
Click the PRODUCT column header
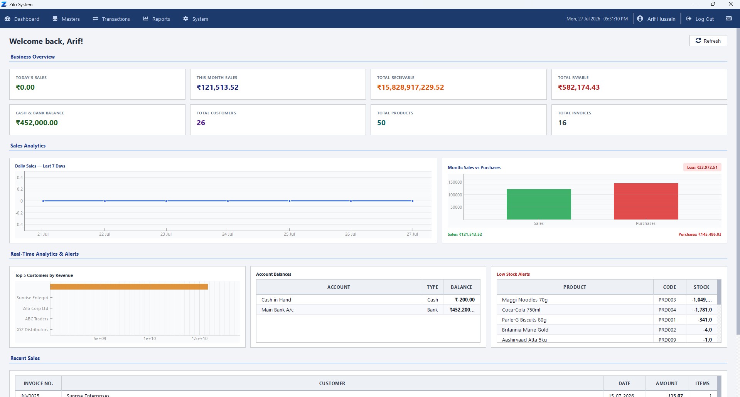(575, 287)
